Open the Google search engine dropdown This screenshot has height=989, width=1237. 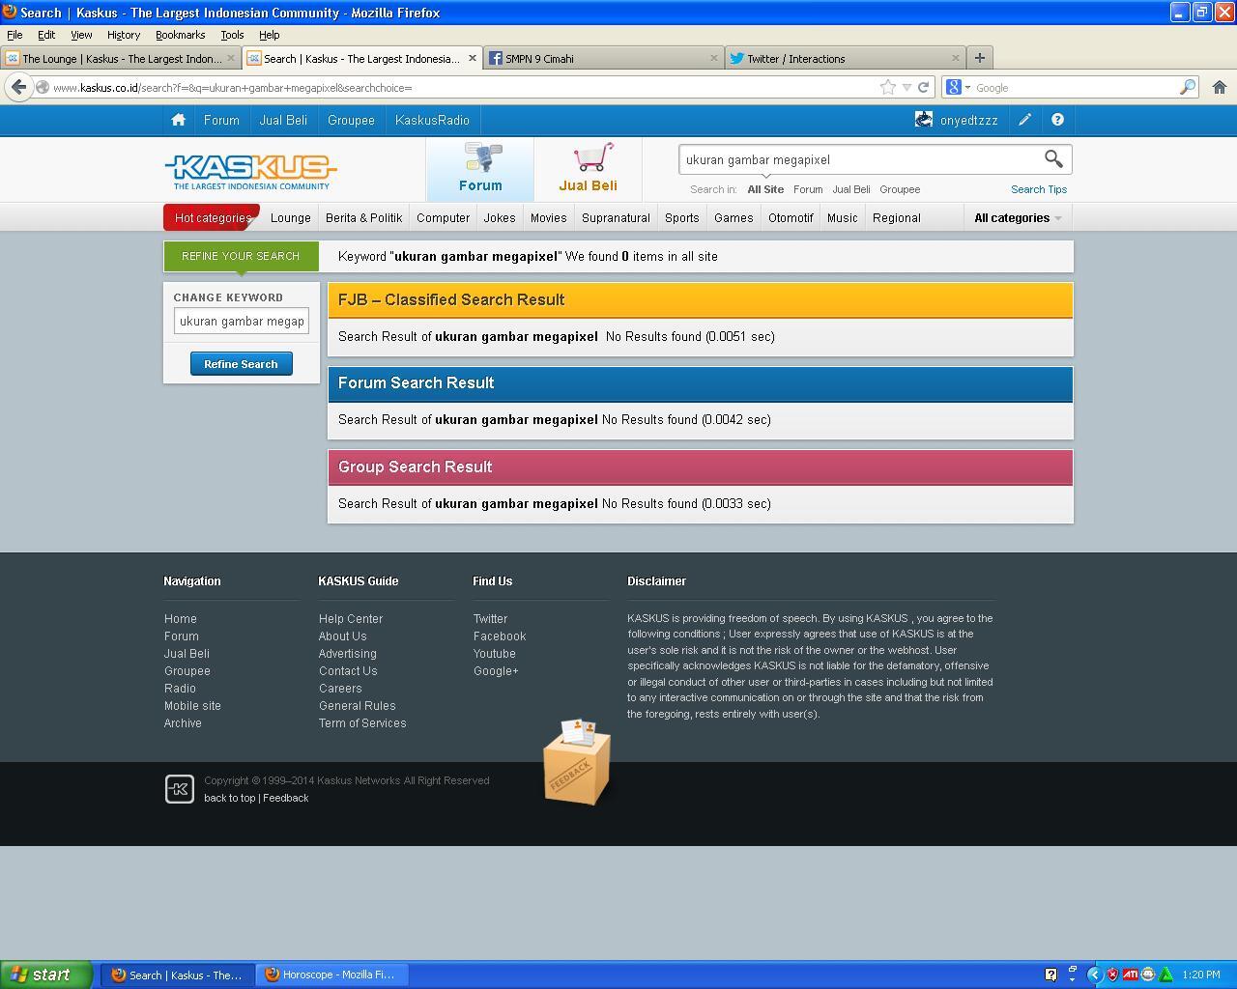(957, 87)
